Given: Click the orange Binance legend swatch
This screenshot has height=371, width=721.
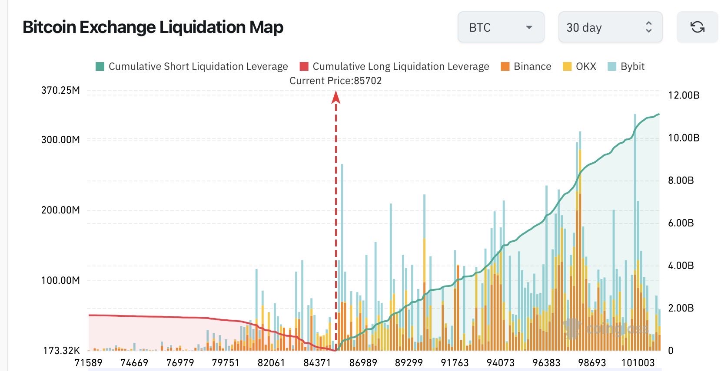Looking at the screenshot, I should pyautogui.click(x=505, y=66).
